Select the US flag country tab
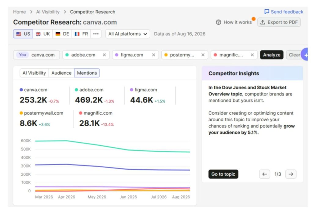The image size is (313, 210). 23,34
